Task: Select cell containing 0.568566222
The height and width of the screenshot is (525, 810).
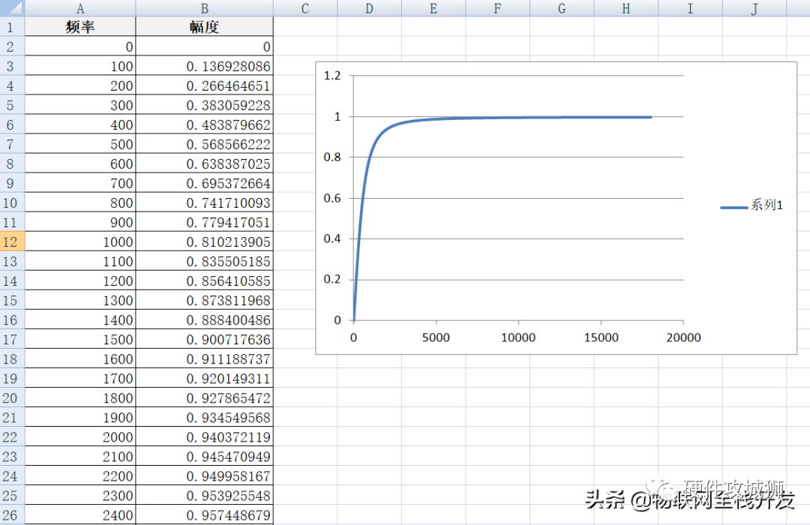Action: tap(205, 144)
